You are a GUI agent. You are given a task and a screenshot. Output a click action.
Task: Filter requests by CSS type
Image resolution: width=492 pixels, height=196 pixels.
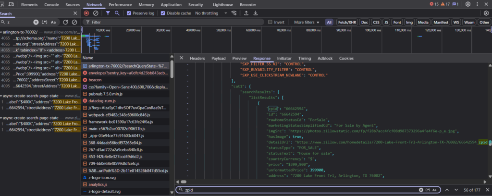point(376,22)
